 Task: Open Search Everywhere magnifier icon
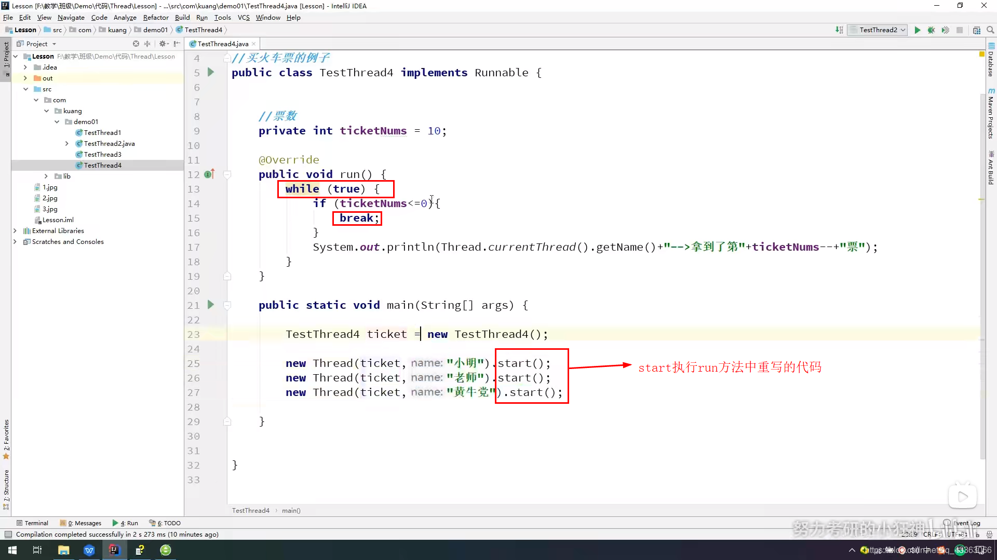click(990, 30)
